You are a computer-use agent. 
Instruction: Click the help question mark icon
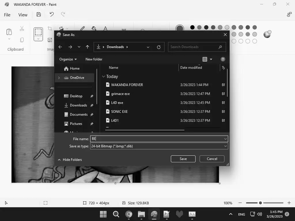[x=223, y=59]
